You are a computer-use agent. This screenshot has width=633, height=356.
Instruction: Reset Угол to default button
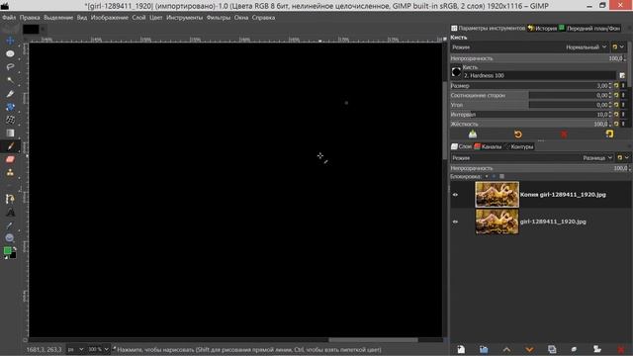[x=616, y=105]
